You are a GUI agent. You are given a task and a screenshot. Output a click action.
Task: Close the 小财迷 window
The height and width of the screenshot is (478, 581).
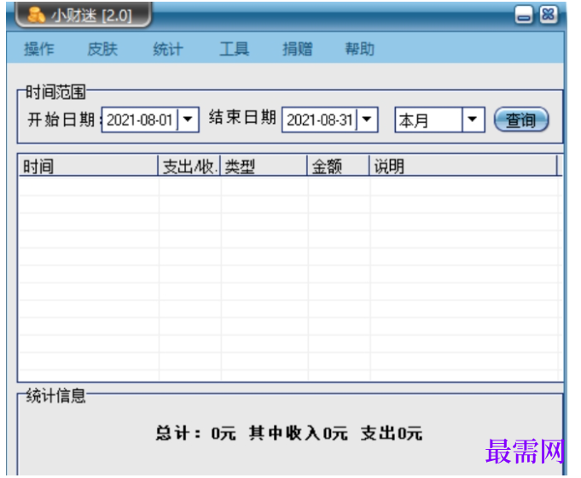[549, 15]
